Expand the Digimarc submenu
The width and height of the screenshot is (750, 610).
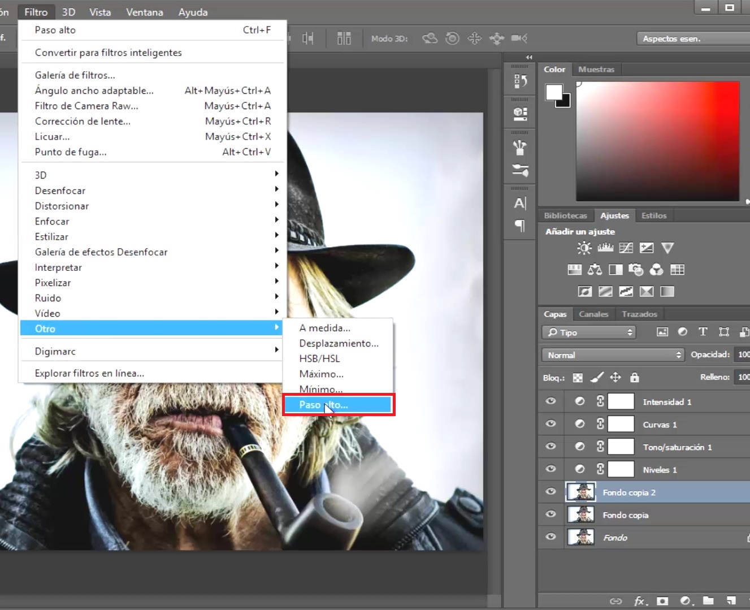[153, 351]
